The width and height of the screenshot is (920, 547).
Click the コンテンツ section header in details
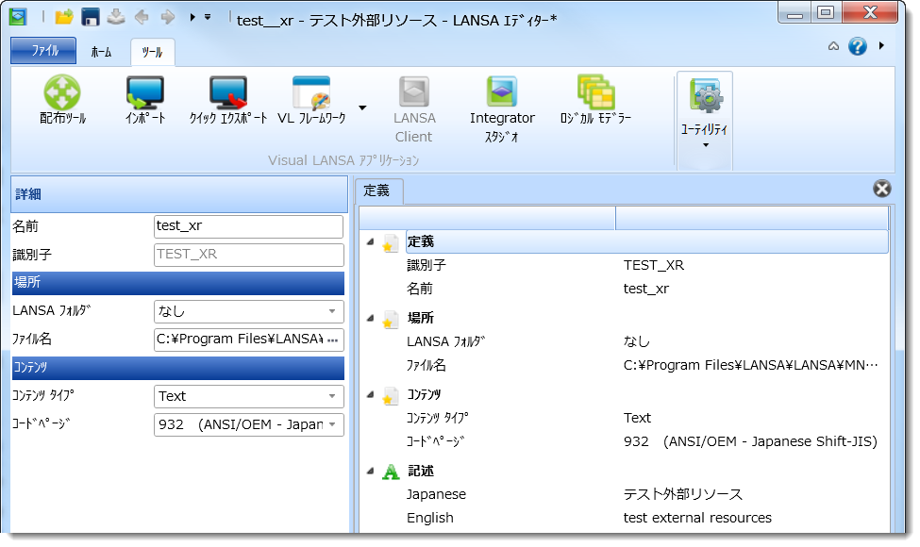(177, 368)
